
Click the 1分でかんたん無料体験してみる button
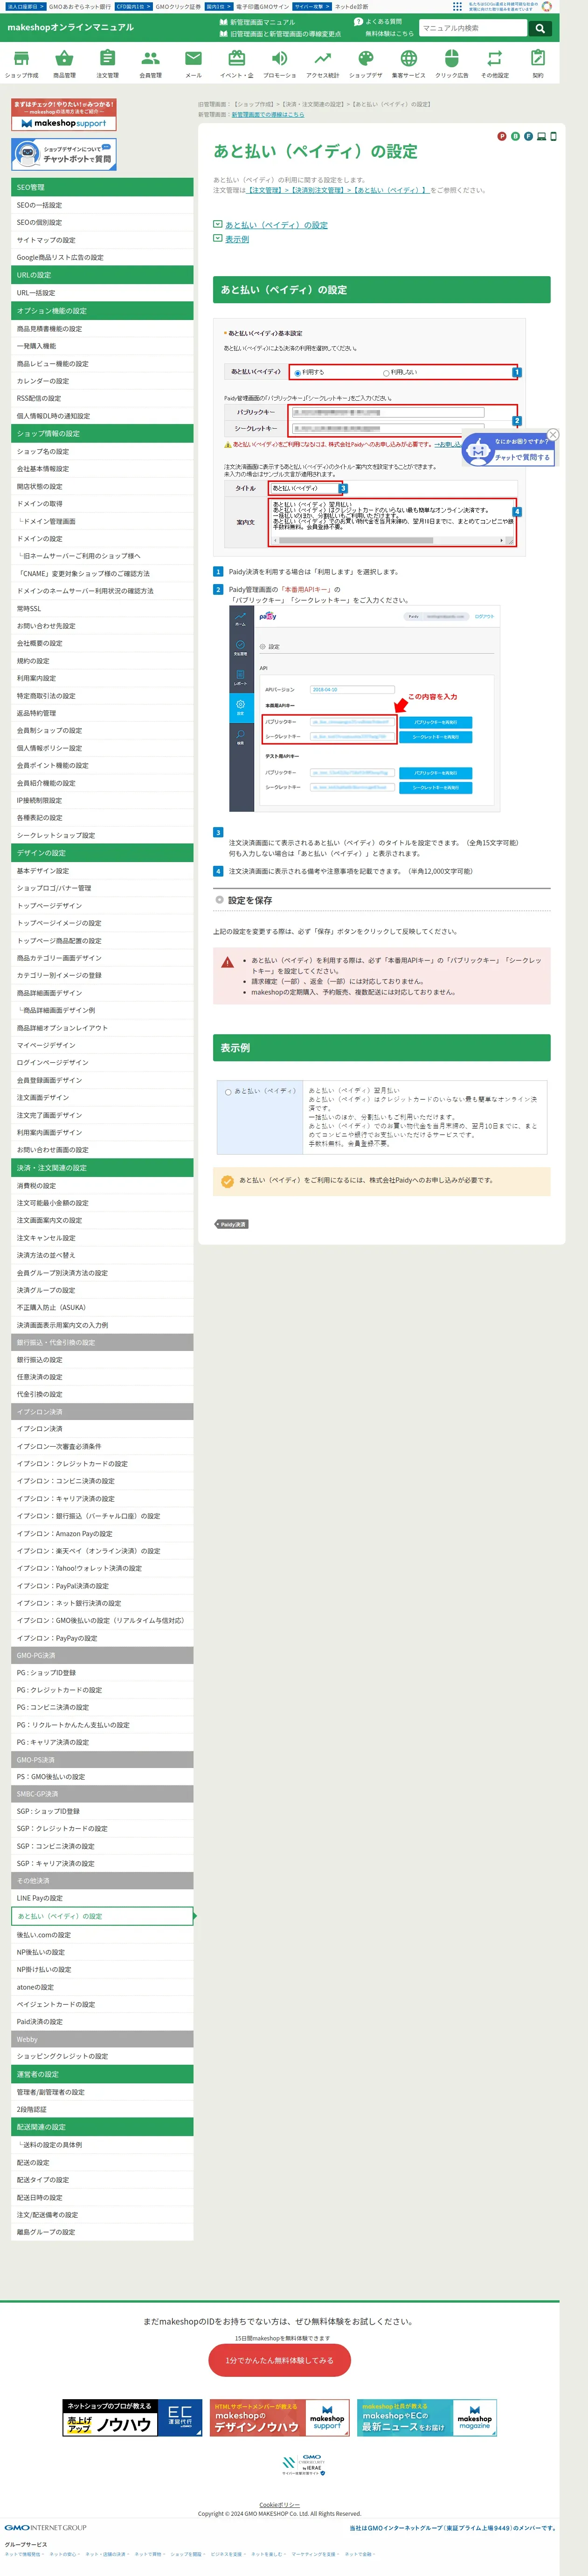tap(280, 2359)
